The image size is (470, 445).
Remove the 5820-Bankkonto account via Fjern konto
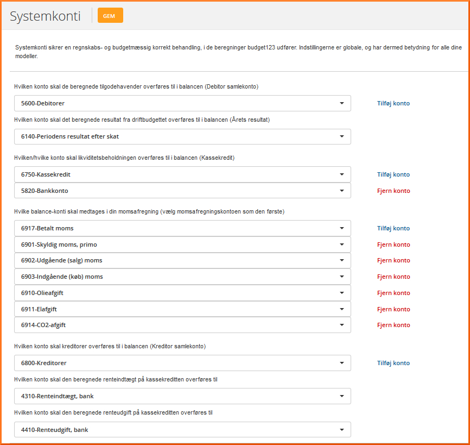393,191
